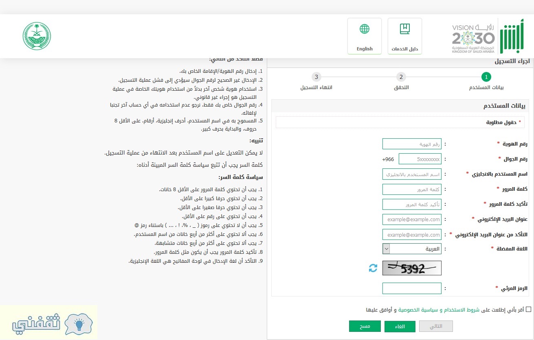Image resolution: width=534 pixels, height=340 pixels.
Task: Click the Ministry of Interior emblem
Action: [37, 36]
